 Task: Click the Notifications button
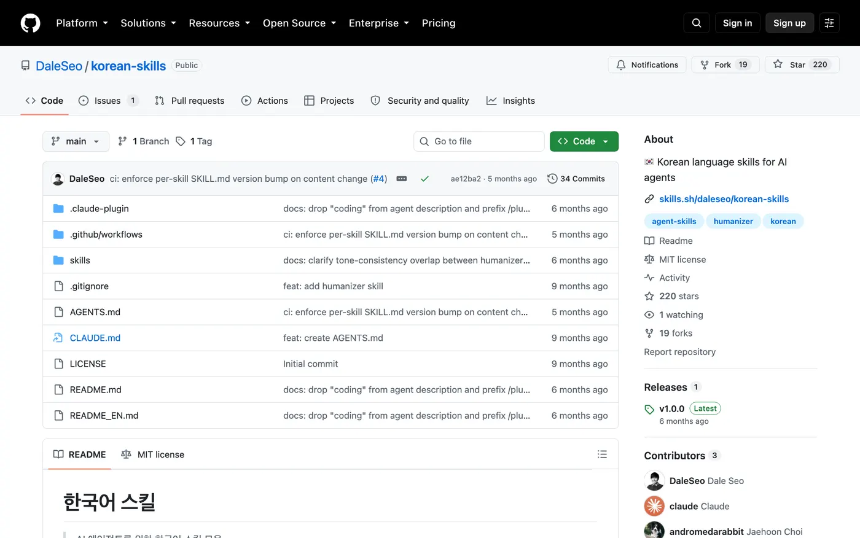click(647, 64)
